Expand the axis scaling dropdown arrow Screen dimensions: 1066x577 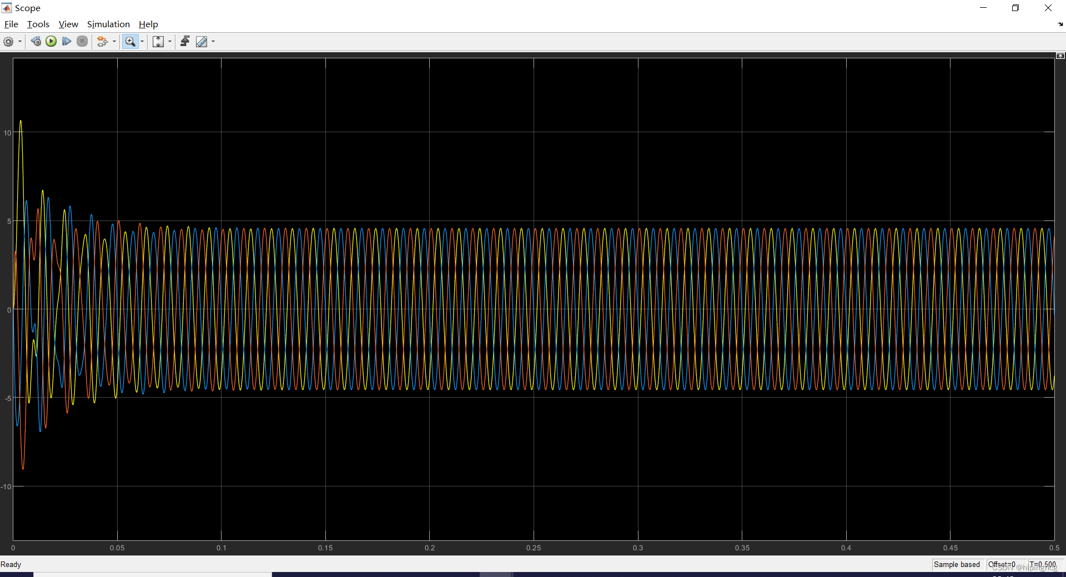[170, 42]
